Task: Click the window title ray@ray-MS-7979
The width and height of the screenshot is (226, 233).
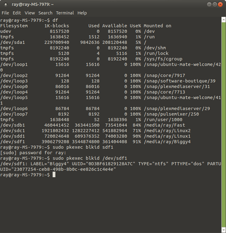Action: (33, 4)
